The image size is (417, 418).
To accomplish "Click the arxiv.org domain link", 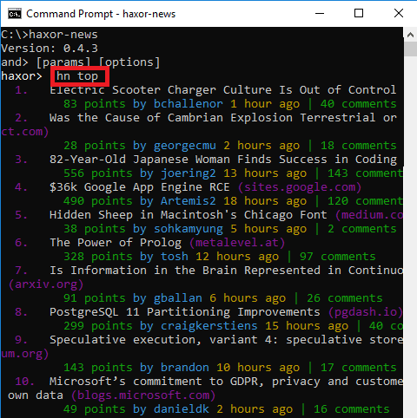I will point(46,284).
